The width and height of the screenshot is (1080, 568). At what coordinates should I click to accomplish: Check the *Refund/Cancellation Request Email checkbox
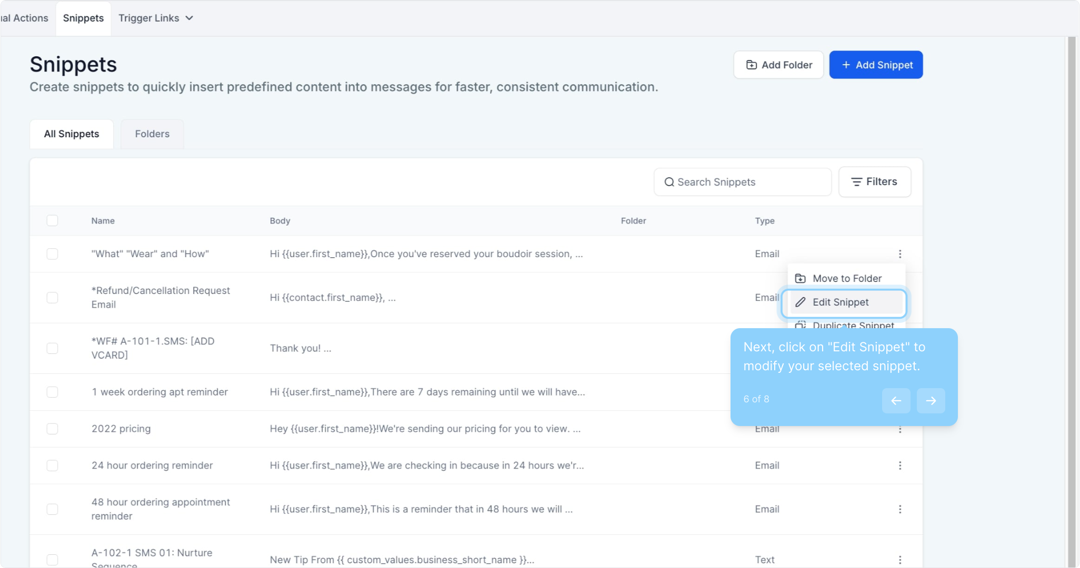tap(52, 298)
